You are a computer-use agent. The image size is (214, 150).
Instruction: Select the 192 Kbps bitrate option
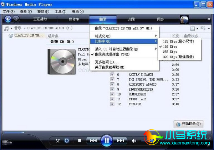point(179,47)
